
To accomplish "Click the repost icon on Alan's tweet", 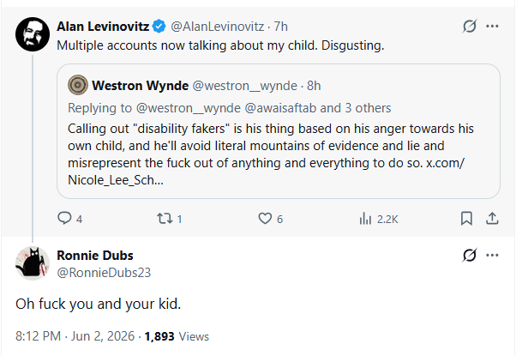I will point(165,219).
